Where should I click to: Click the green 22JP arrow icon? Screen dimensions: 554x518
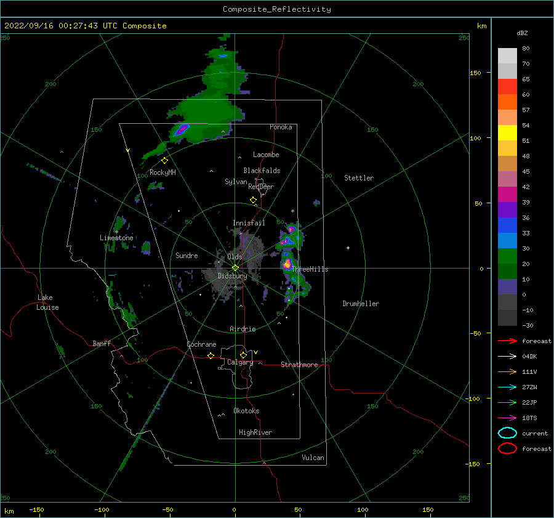click(x=507, y=402)
